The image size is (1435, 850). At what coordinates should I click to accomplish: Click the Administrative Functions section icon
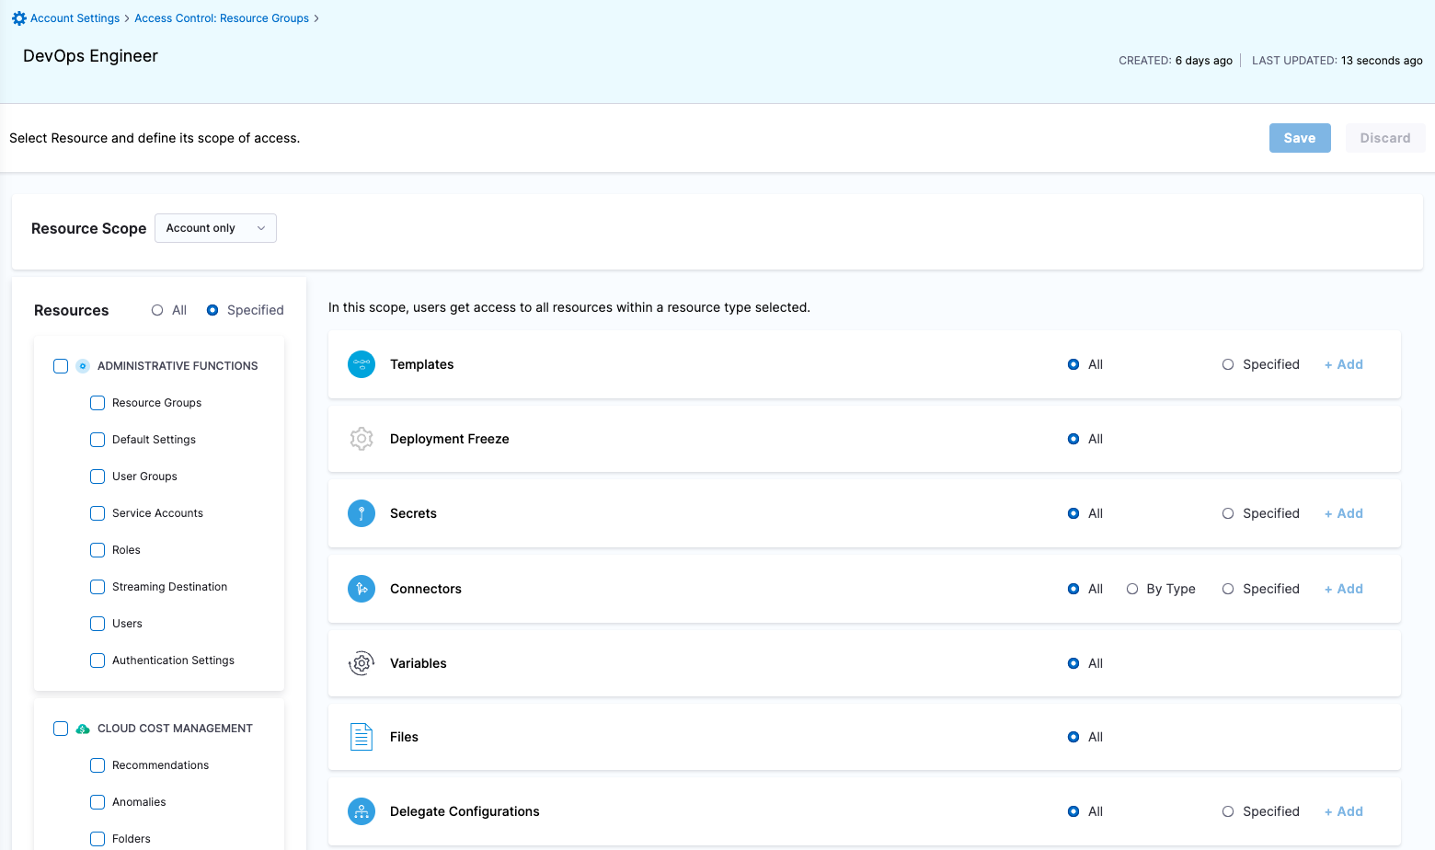tap(82, 365)
